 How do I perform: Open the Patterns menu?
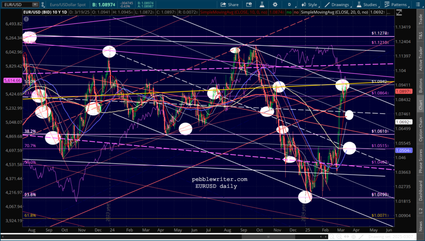click(396, 5)
